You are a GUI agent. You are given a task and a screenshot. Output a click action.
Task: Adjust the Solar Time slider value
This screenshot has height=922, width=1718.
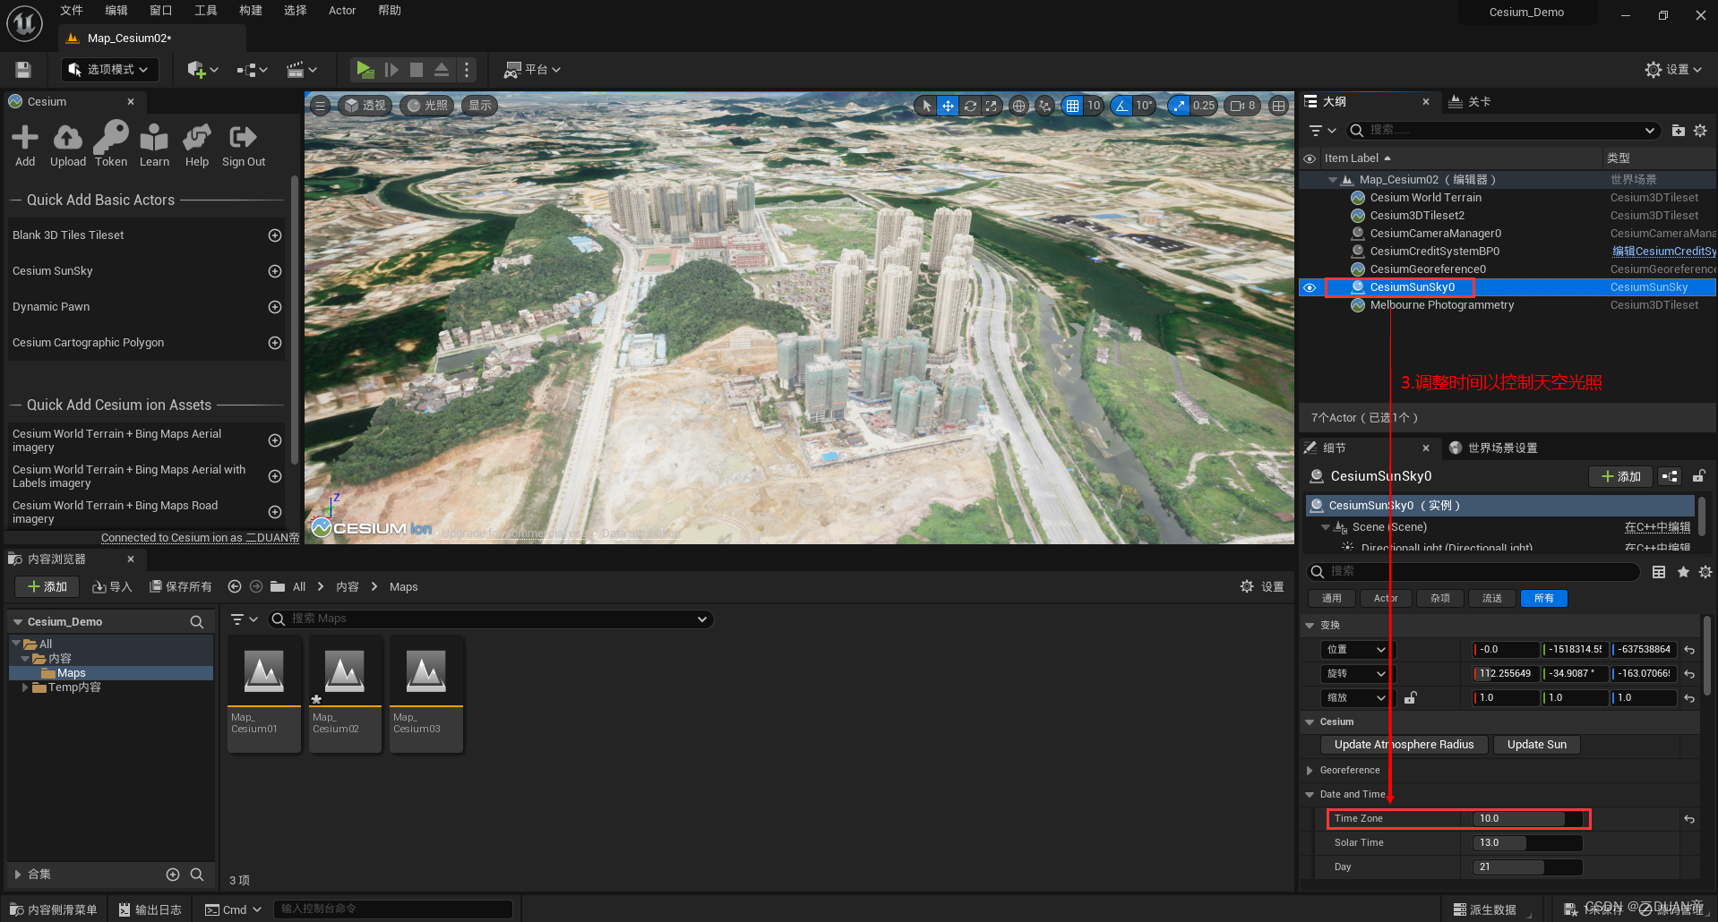(1527, 843)
